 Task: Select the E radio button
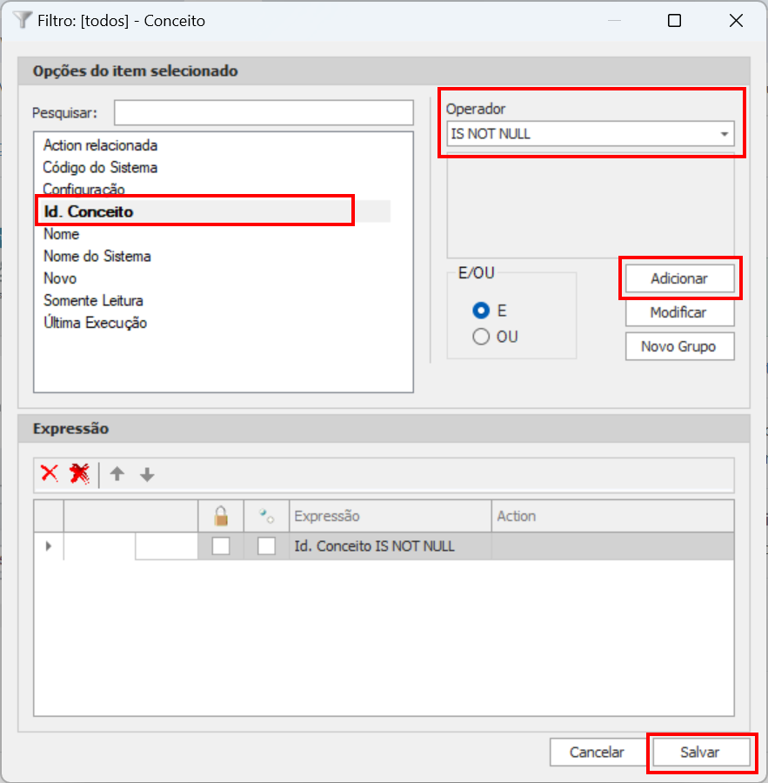point(481,311)
